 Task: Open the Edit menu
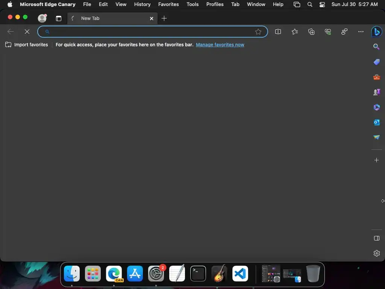(103, 4)
